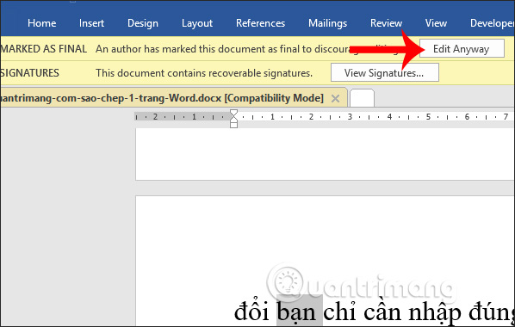The width and height of the screenshot is (515, 327).
Task: Go to the References tab
Action: click(260, 23)
